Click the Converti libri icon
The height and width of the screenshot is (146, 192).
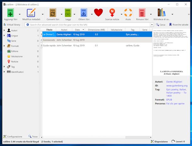point(53,13)
